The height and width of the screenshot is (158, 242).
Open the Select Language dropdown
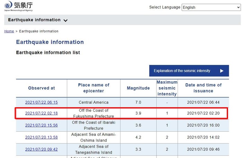(211, 7)
